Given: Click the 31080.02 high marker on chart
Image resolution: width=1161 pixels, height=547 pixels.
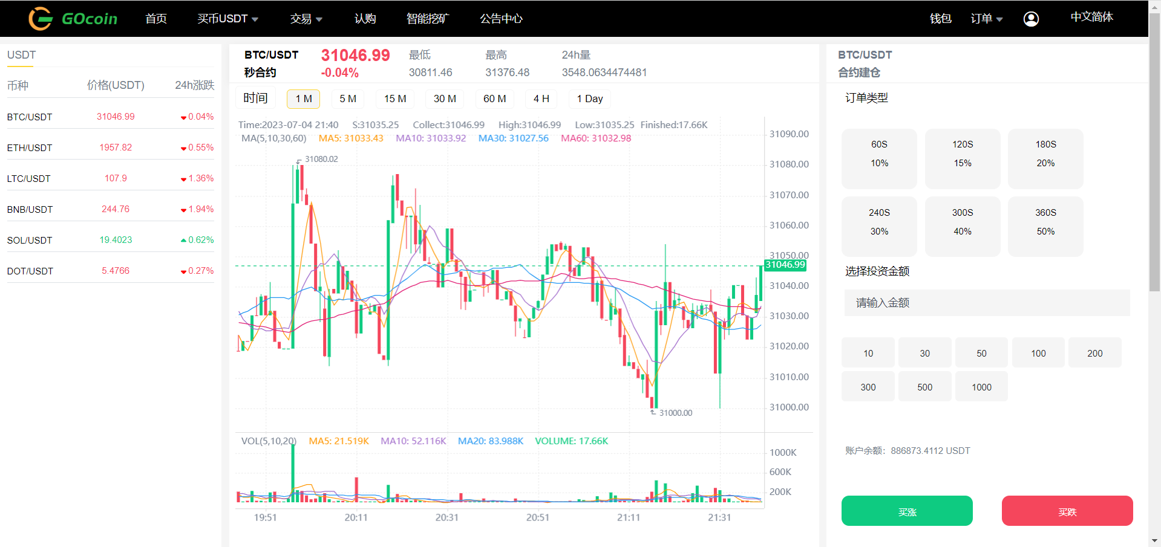Looking at the screenshot, I should coord(321,159).
